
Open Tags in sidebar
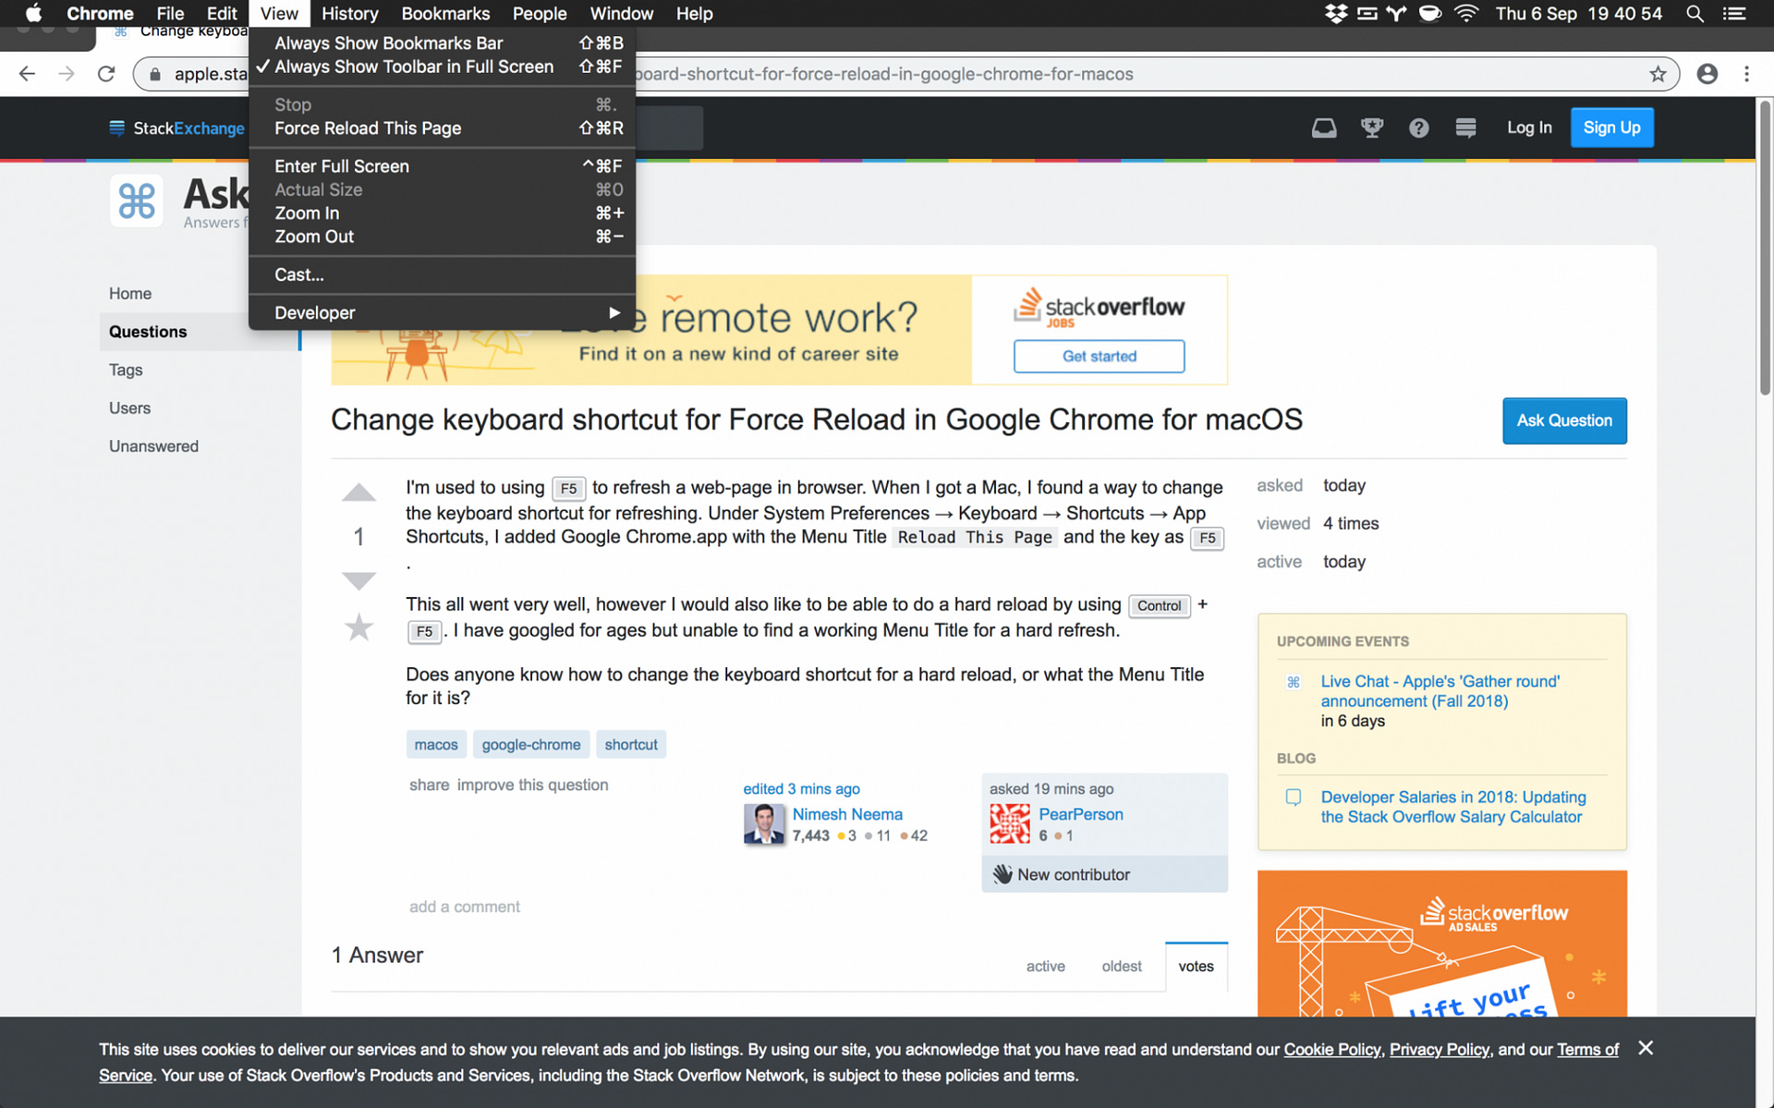click(126, 370)
